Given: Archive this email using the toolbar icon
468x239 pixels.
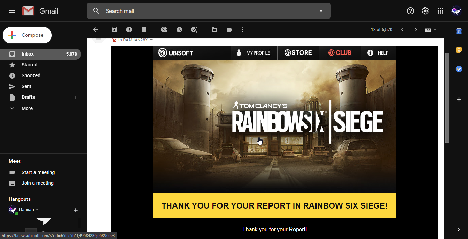Looking at the screenshot, I should [x=114, y=30].
